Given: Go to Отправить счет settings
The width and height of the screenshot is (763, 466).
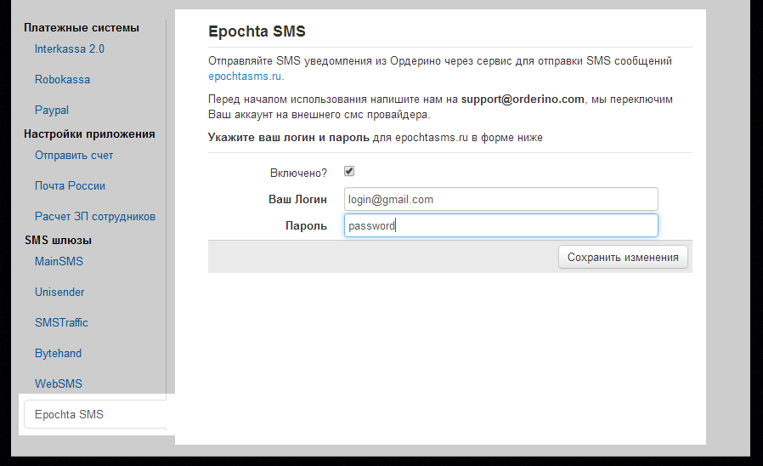Looking at the screenshot, I should point(74,155).
